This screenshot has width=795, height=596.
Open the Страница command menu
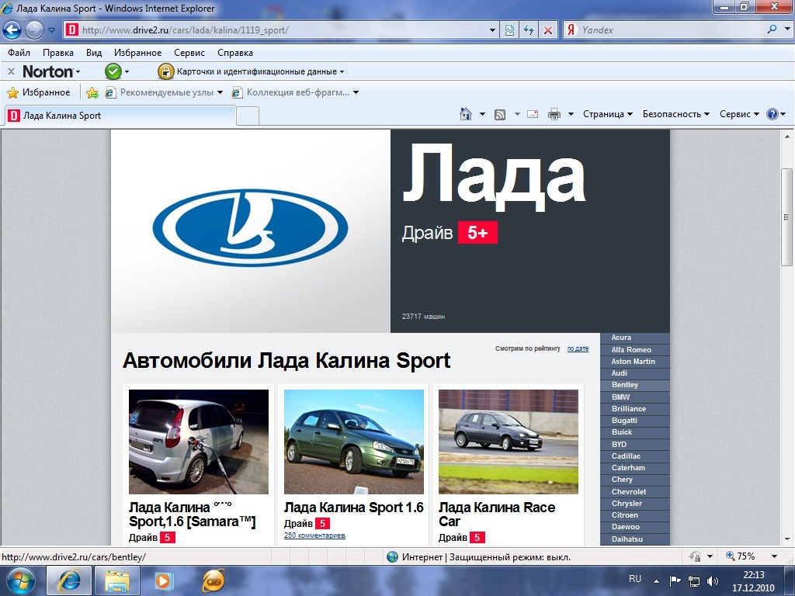[607, 114]
